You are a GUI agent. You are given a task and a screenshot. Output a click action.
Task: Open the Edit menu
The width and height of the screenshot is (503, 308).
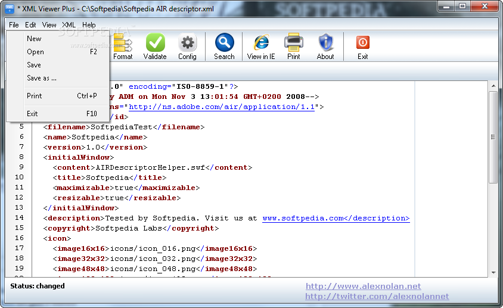pyautogui.click(x=30, y=24)
